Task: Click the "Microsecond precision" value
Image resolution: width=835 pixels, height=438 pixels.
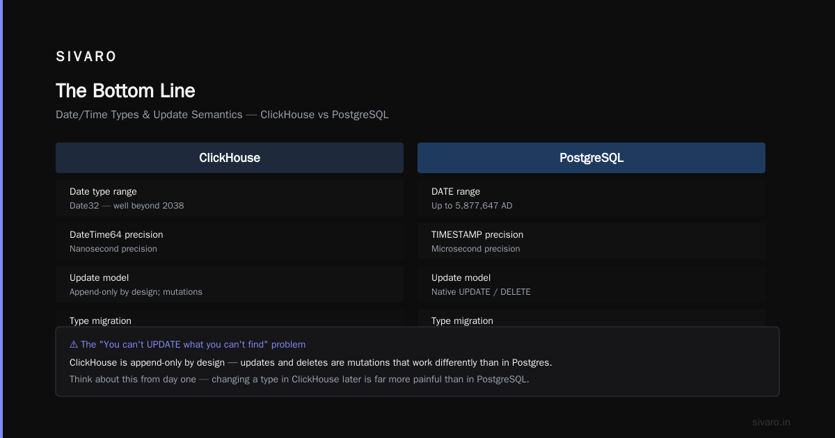Action: click(475, 249)
